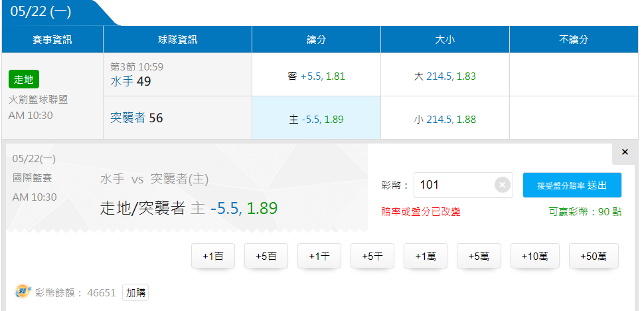Click the 可贏彩幣：90 點 text

tap(585, 212)
